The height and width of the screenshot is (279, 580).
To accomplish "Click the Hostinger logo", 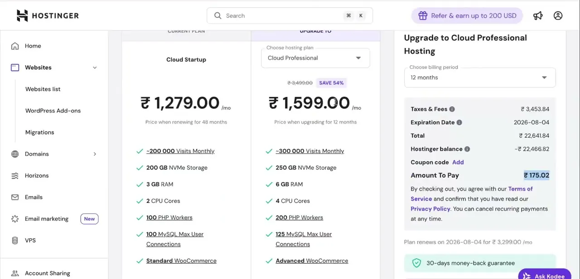I will pyautogui.click(x=48, y=15).
